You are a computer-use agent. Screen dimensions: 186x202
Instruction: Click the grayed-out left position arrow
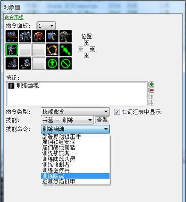[x=81, y=49]
